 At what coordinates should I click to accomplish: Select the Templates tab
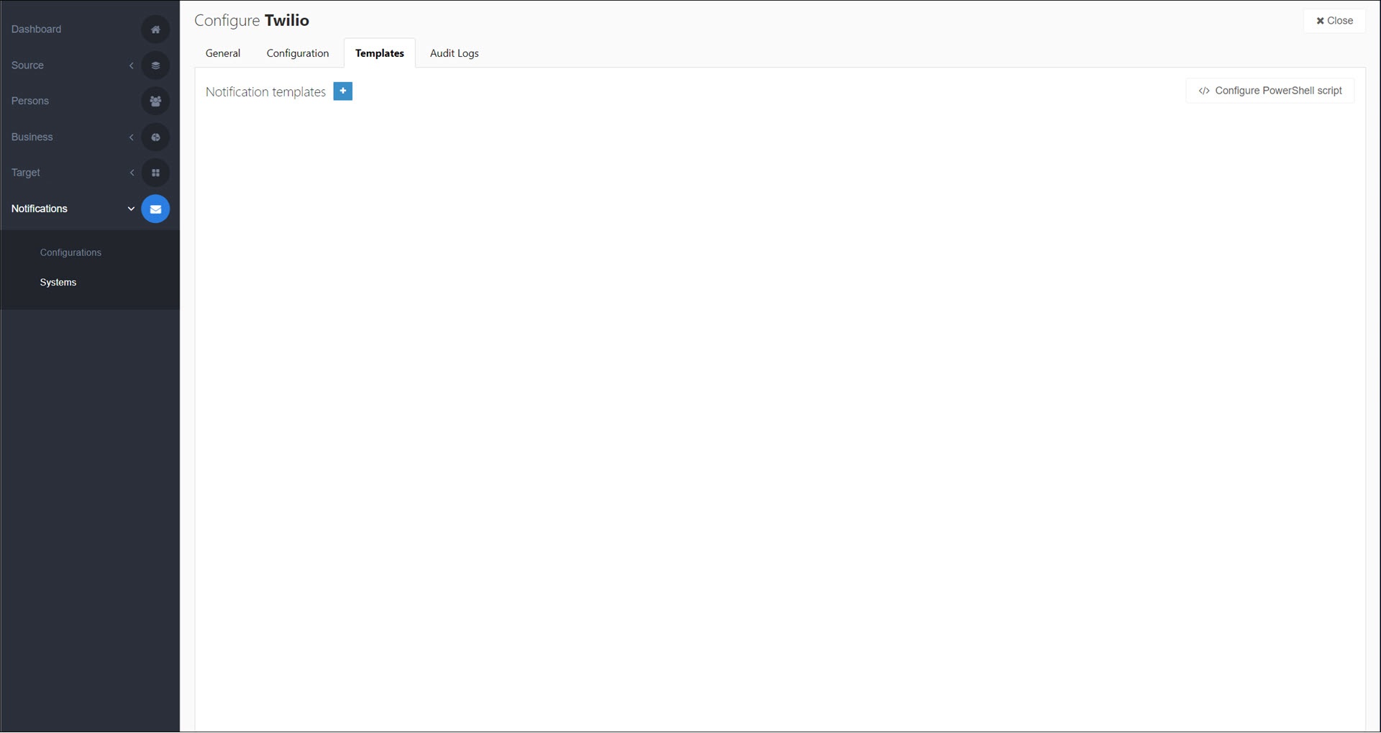pos(380,53)
